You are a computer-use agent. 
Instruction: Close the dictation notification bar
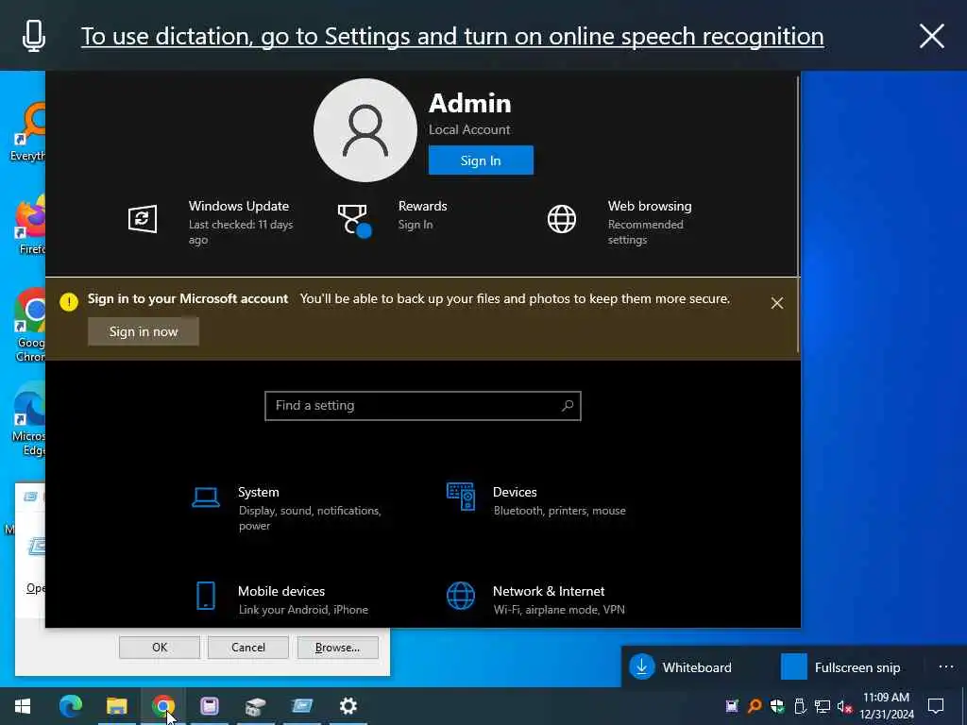click(x=931, y=37)
